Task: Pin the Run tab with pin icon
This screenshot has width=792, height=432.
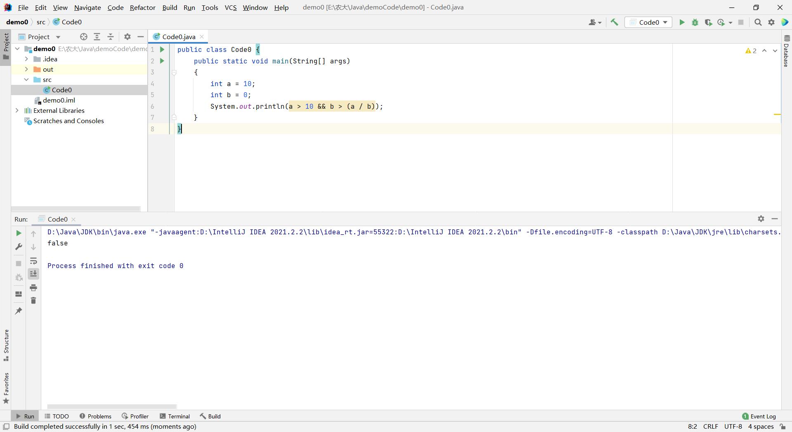Action: click(x=19, y=311)
